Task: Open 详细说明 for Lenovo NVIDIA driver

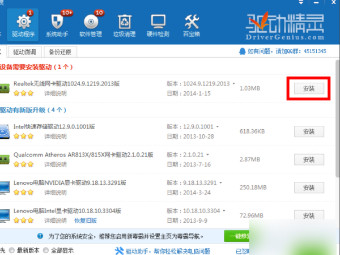Action: click(56, 192)
